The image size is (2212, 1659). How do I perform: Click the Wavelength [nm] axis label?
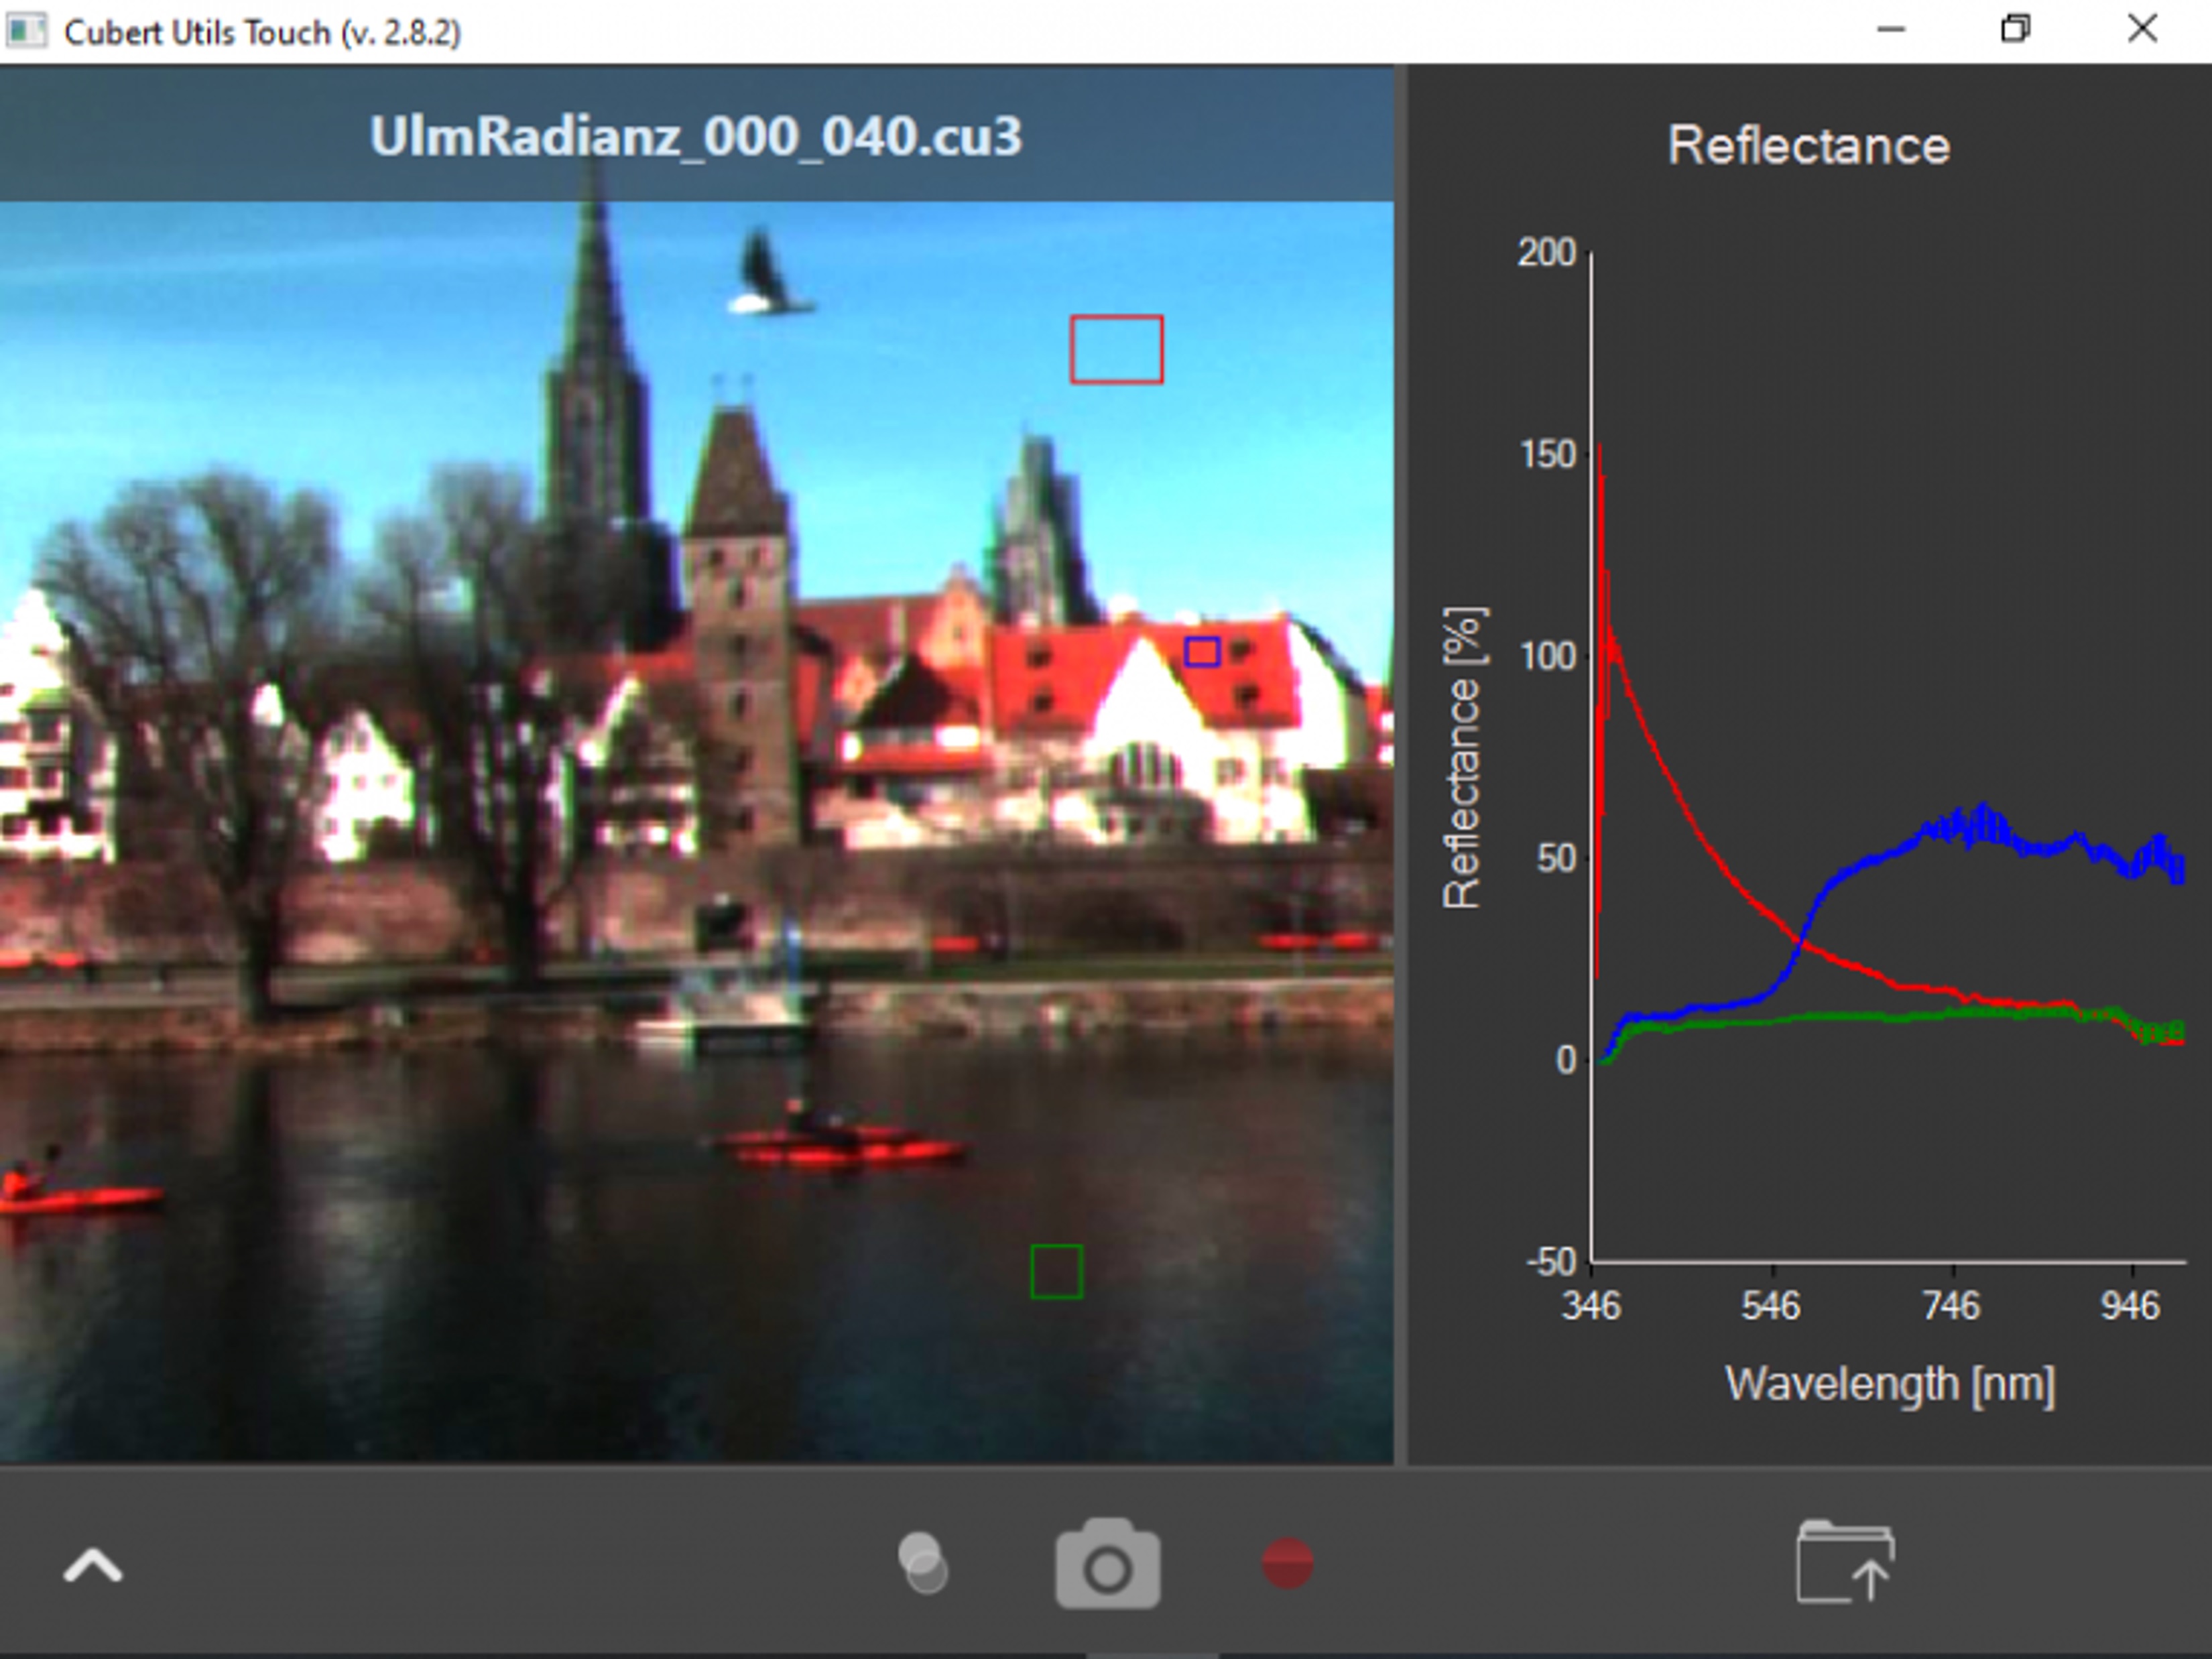(1890, 1385)
